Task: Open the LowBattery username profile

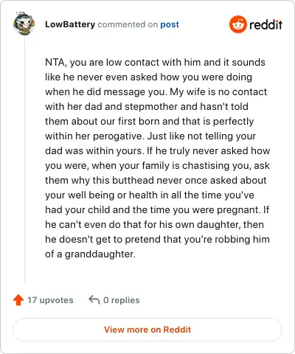Action: pos(70,24)
